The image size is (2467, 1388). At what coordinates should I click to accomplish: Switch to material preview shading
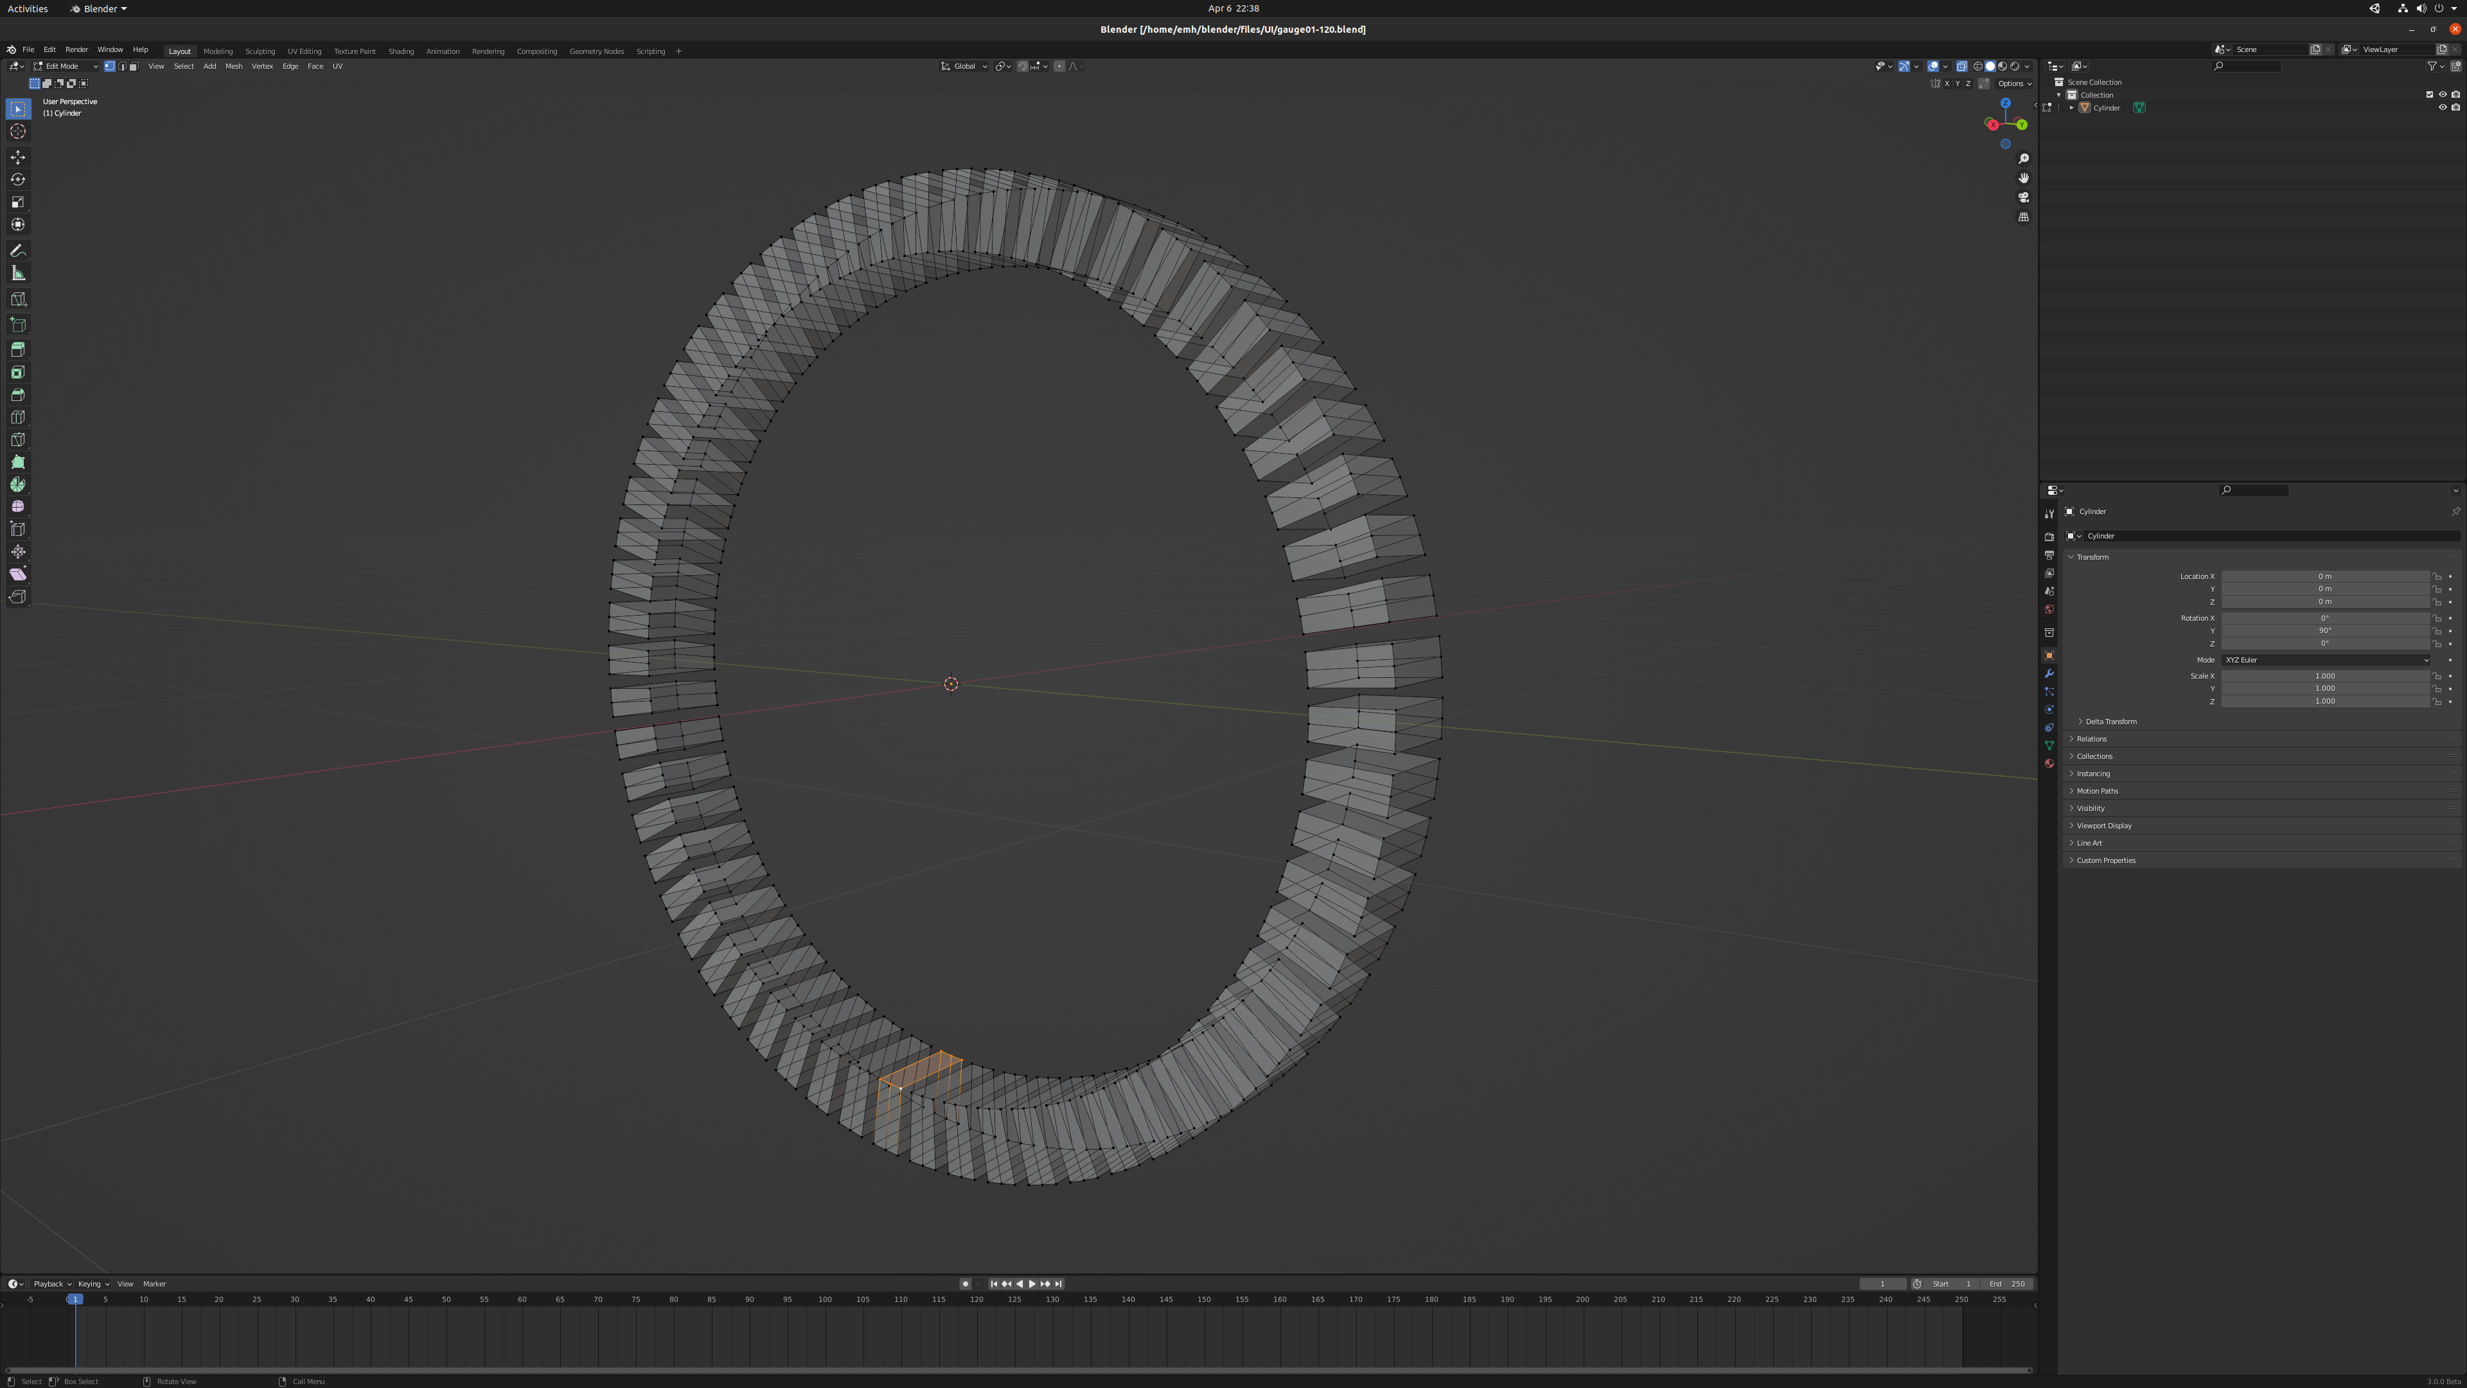click(x=2003, y=66)
